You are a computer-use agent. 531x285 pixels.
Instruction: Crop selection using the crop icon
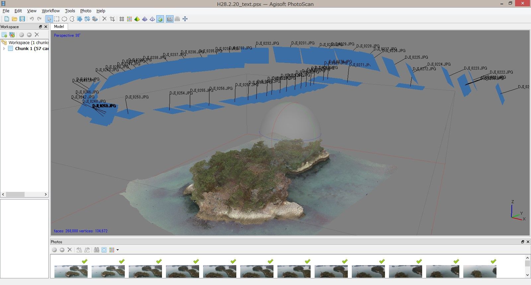pyautogui.click(x=112, y=19)
